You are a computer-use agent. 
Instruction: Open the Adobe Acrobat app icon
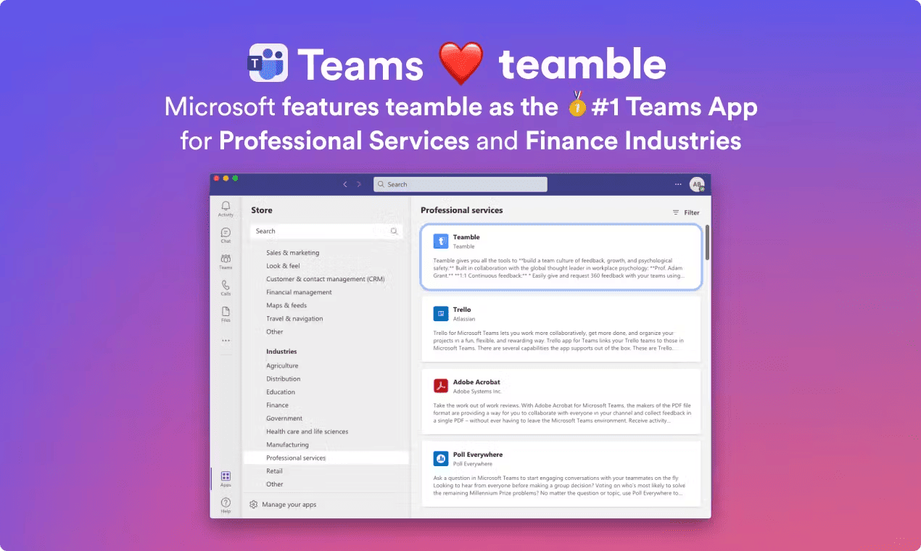(441, 386)
